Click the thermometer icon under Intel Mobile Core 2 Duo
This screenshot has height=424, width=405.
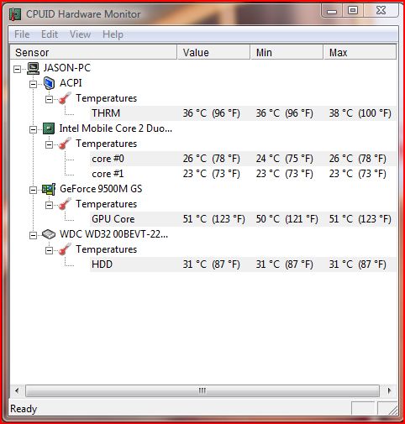point(65,144)
